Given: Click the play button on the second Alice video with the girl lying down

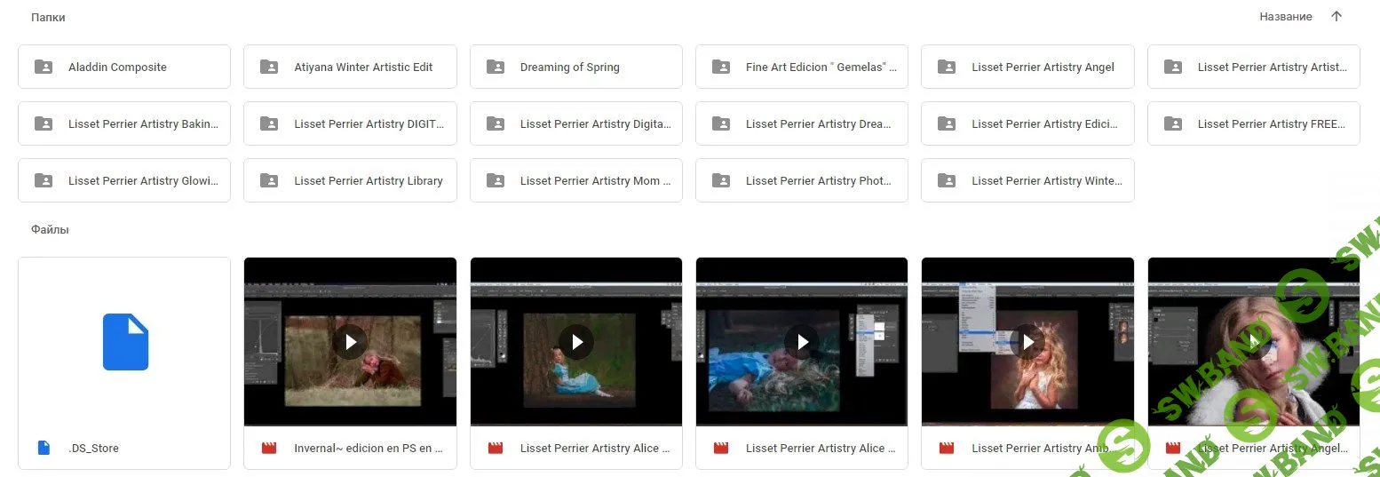Looking at the screenshot, I should click(x=802, y=341).
